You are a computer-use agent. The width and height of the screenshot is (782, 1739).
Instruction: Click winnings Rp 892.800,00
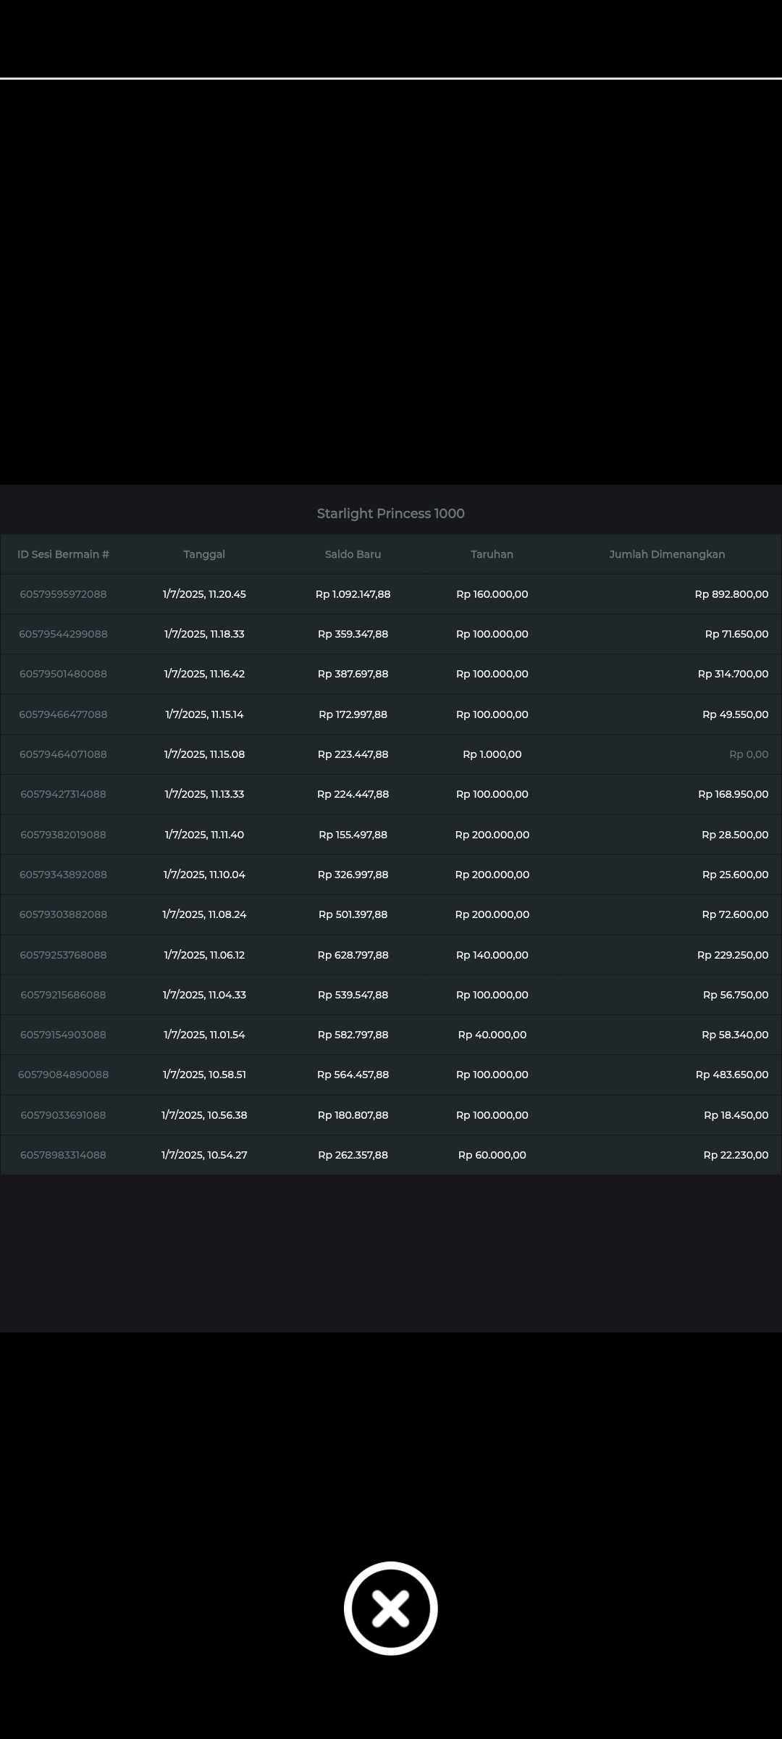(x=731, y=594)
